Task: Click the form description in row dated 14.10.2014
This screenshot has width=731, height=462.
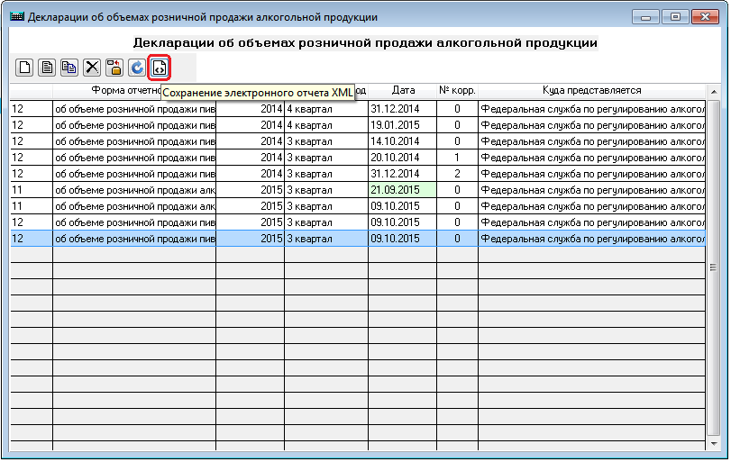Action: click(134, 141)
